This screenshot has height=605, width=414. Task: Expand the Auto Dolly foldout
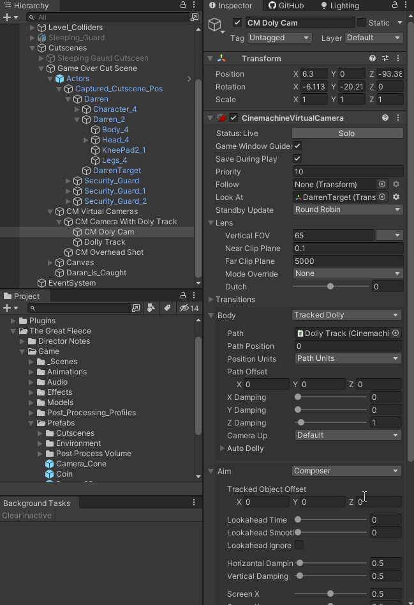222,448
